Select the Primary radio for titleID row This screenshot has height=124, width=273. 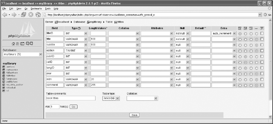[x=240, y=34]
